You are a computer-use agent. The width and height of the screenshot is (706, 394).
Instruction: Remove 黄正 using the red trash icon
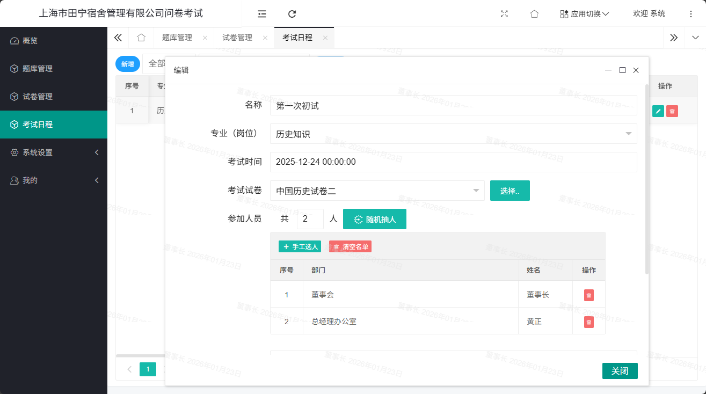[588, 322]
